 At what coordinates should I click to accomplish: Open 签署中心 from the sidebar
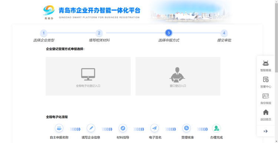click(266, 80)
